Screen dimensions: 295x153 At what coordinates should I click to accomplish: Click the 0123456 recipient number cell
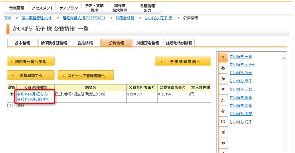[173, 97]
